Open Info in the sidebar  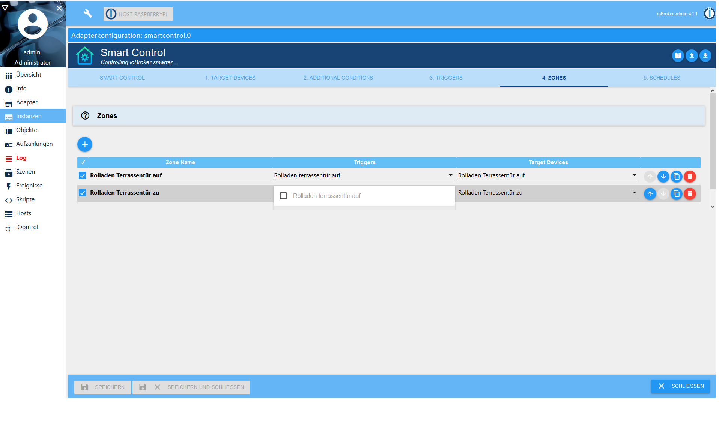33,88
